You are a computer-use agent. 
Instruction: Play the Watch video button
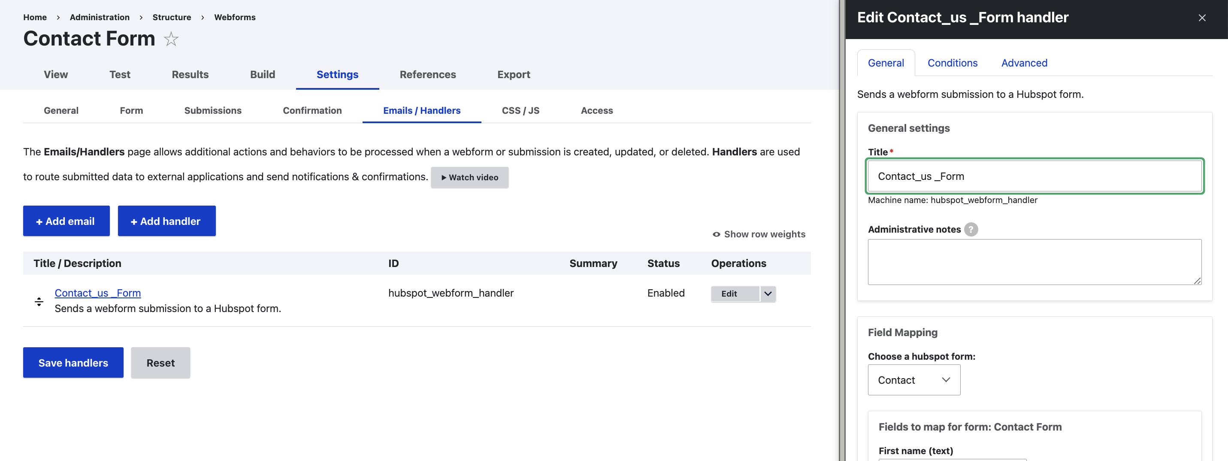469,177
